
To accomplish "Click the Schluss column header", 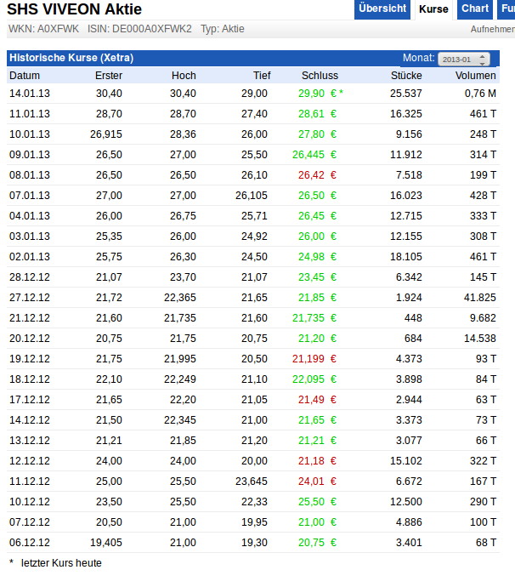I will point(320,76).
